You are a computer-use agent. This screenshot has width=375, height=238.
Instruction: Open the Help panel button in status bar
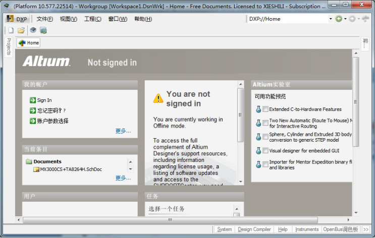(x=283, y=229)
